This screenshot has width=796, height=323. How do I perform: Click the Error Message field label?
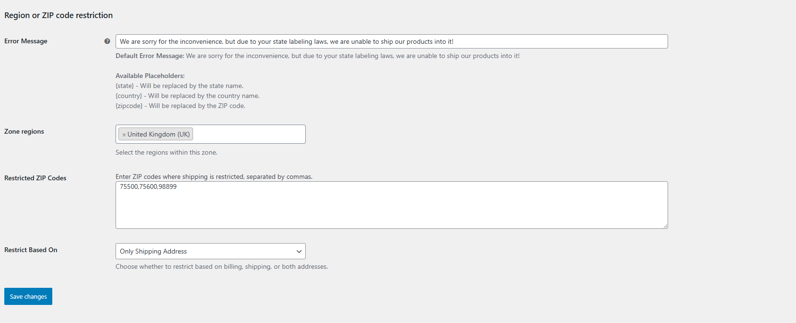[26, 41]
